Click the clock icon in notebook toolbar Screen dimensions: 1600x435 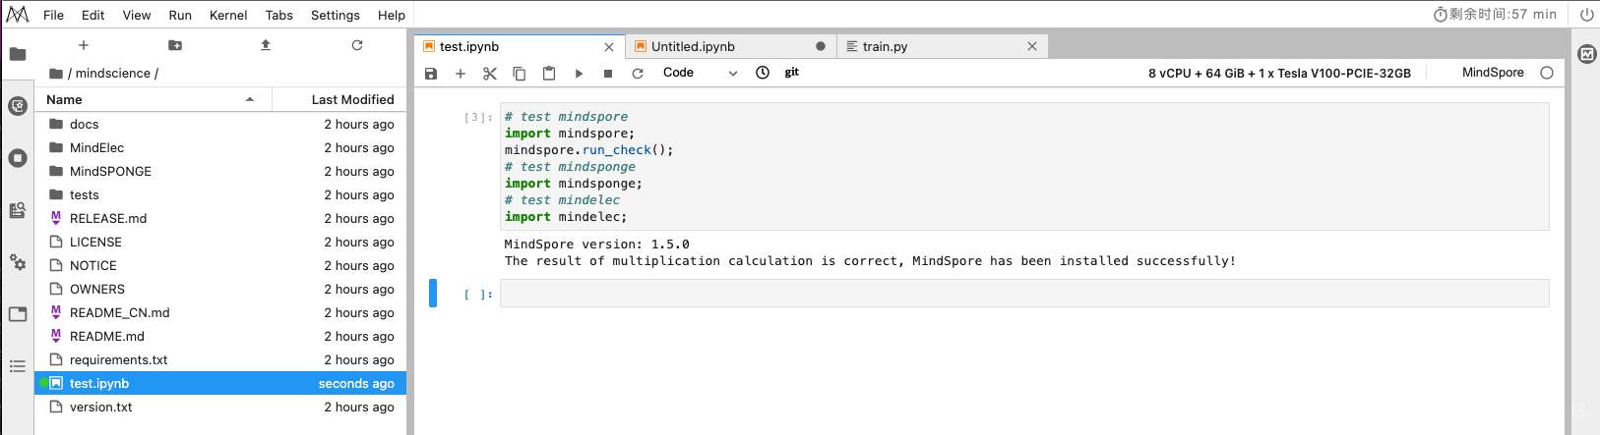[x=763, y=73]
